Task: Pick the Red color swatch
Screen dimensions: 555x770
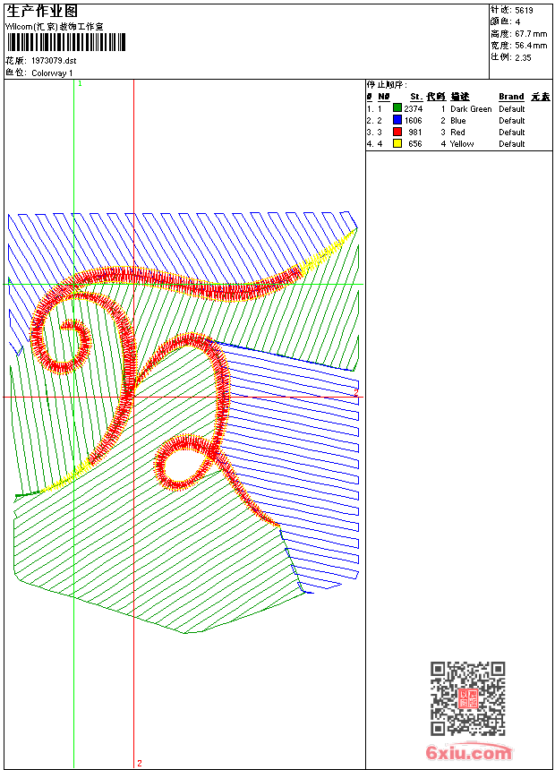Action: pyautogui.click(x=397, y=132)
